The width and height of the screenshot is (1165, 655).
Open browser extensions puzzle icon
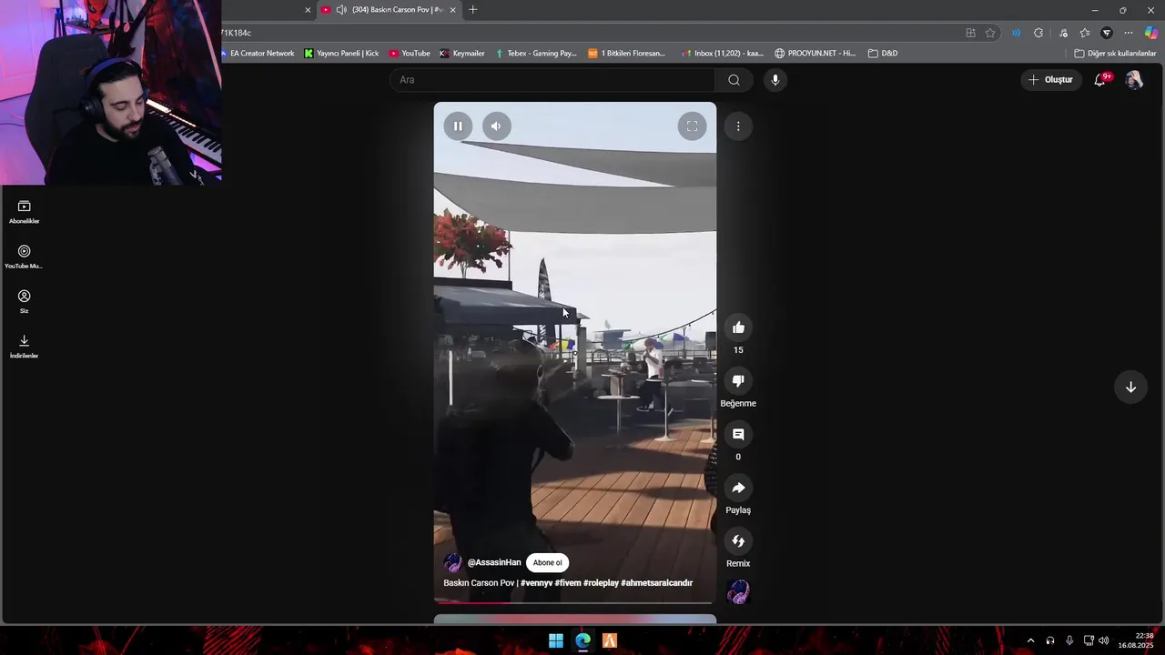[x=1038, y=33]
